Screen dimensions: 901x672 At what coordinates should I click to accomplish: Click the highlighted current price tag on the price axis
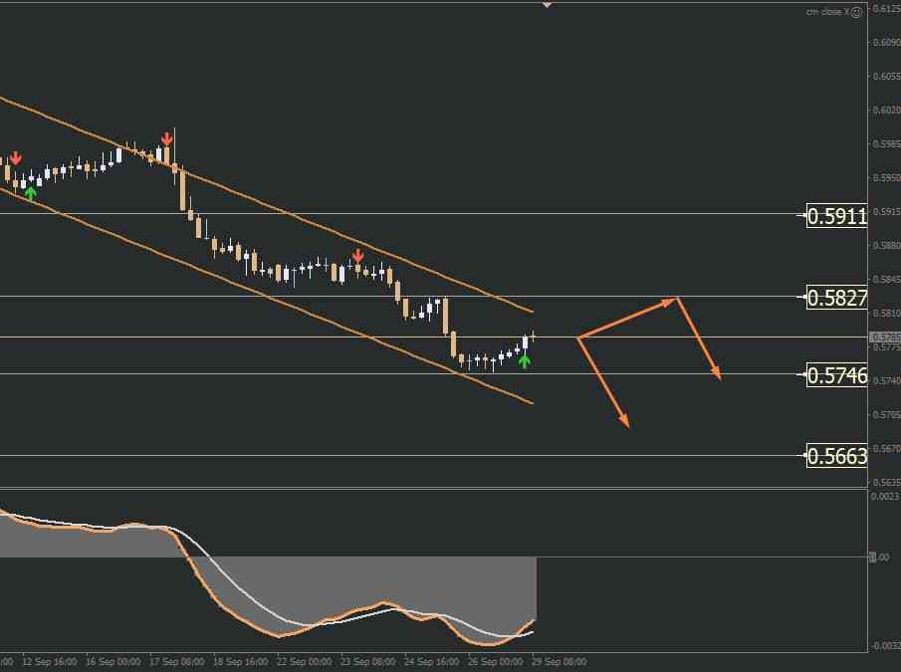coord(885,337)
